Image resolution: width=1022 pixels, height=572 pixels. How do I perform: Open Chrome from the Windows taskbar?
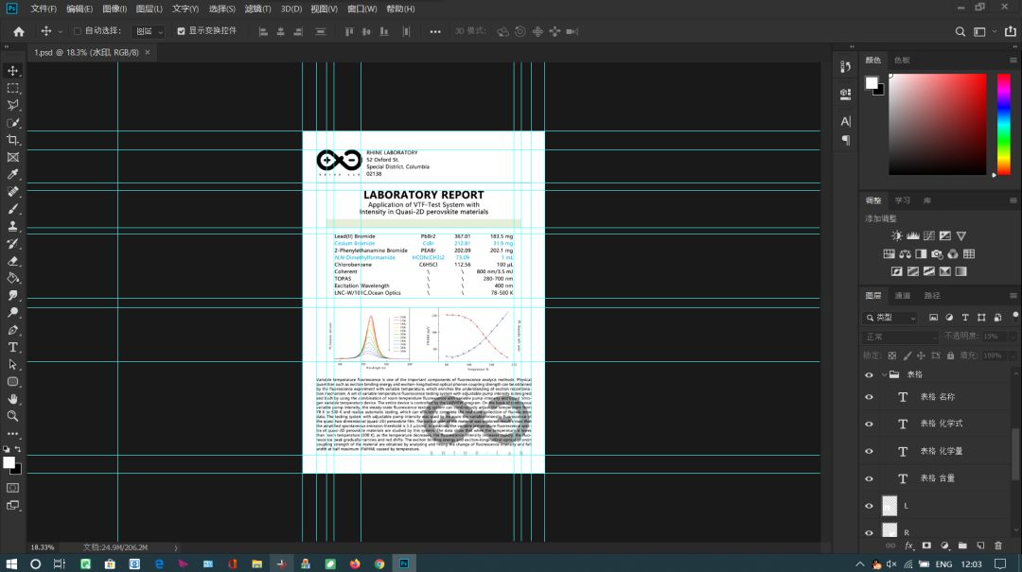point(379,563)
